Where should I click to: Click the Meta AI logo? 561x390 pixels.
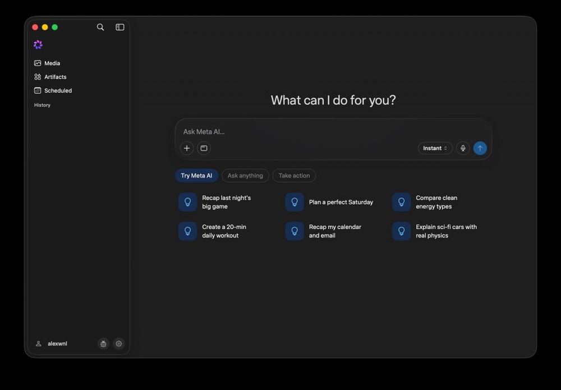pyautogui.click(x=38, y=45)
